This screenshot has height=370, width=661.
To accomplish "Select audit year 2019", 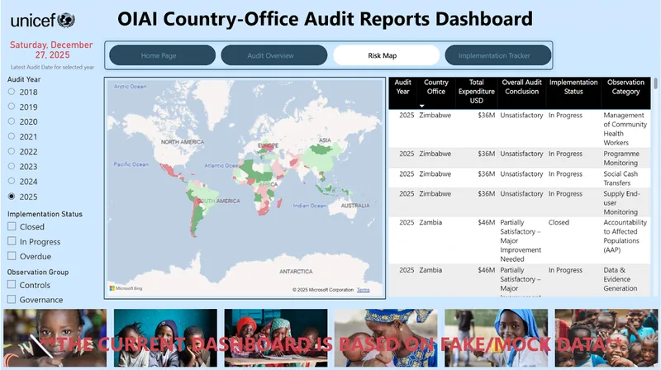I will pos(12,107).
